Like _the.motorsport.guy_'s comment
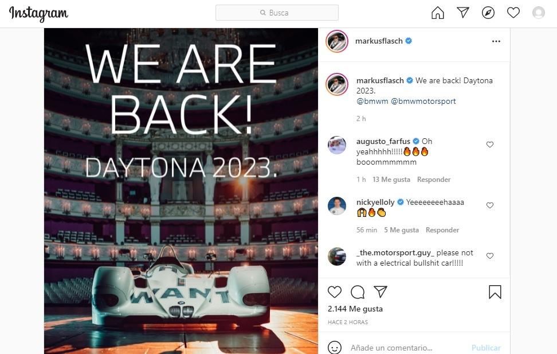557x354 pixels. click(x=490, y=256)
